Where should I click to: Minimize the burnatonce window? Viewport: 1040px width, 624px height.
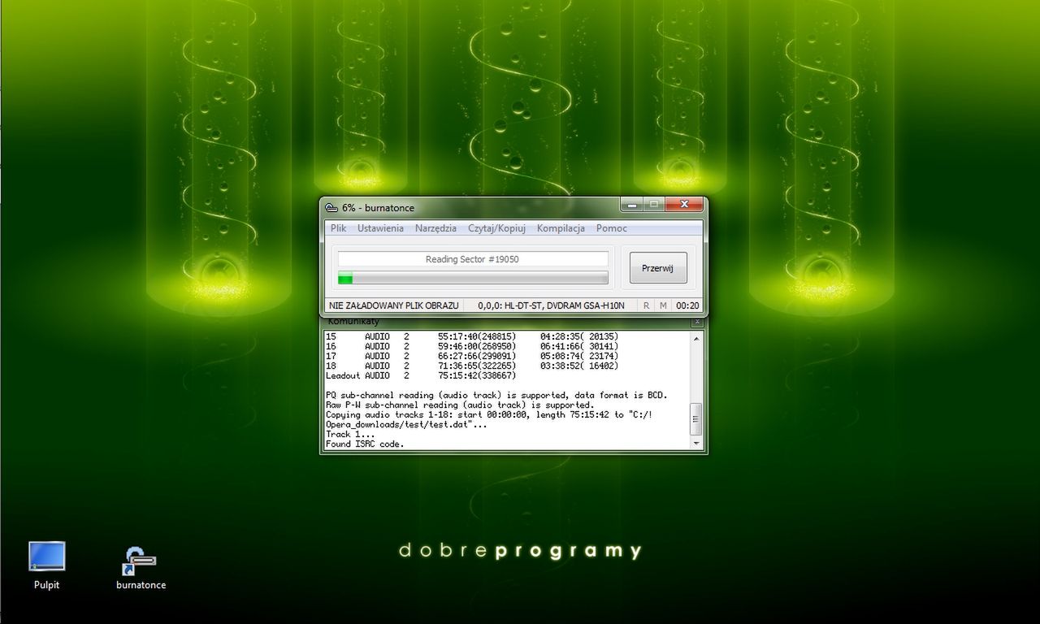coord(631,205)
